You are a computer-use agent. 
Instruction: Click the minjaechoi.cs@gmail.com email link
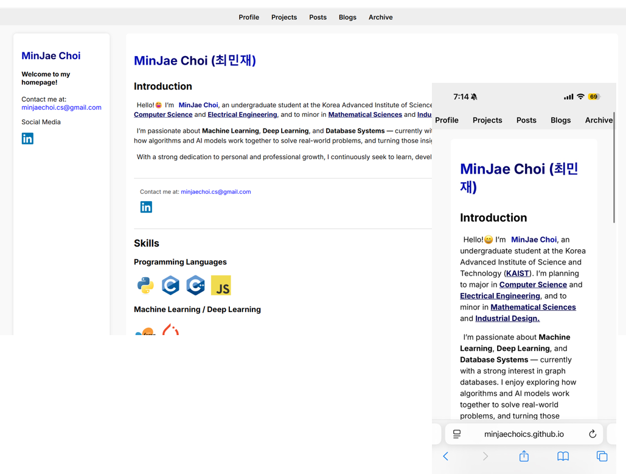[x=61, y=107]
